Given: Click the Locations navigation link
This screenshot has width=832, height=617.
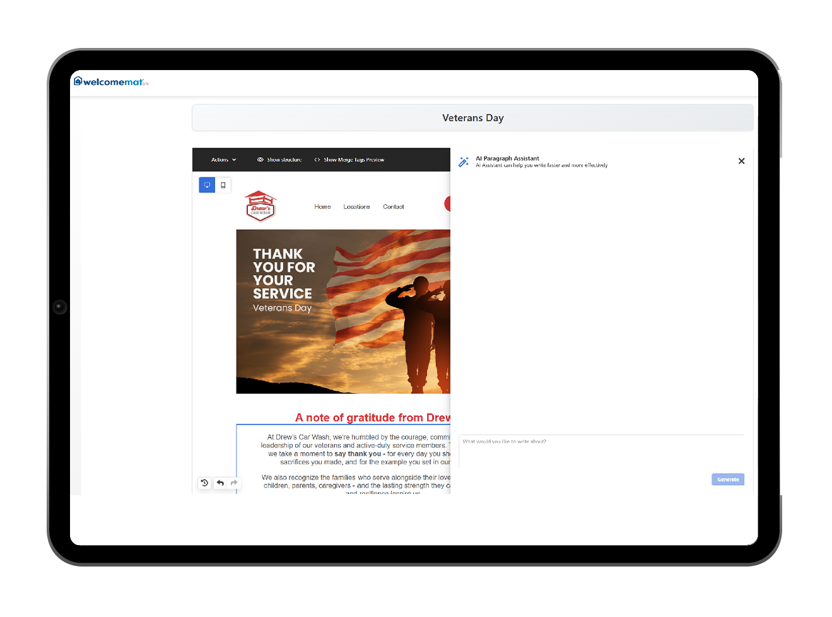Looking at the screenshot, I should pos(356,207).
